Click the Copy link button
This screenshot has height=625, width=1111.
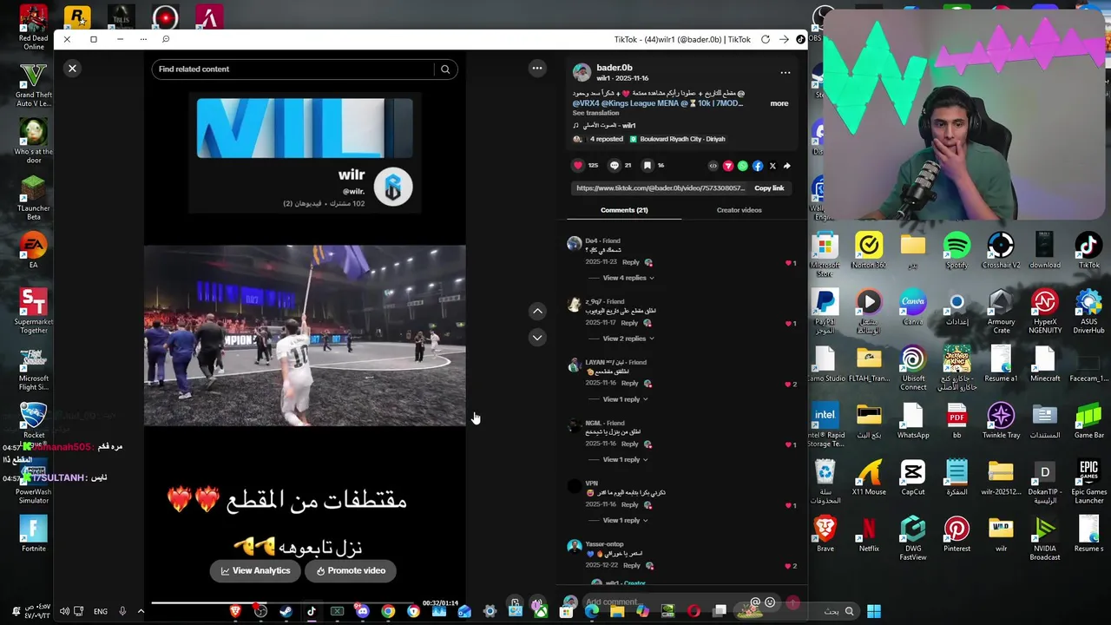[x=769, y=188]
